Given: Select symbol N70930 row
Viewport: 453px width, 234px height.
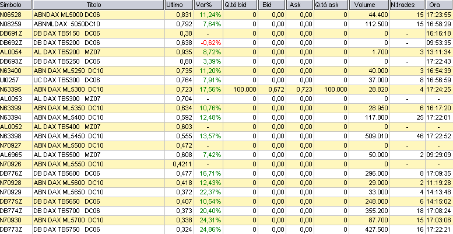Looking at the screenshot, I should pos(10,220).
